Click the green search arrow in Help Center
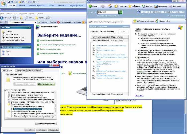This screenshot has width=187, height=134. 120,12
